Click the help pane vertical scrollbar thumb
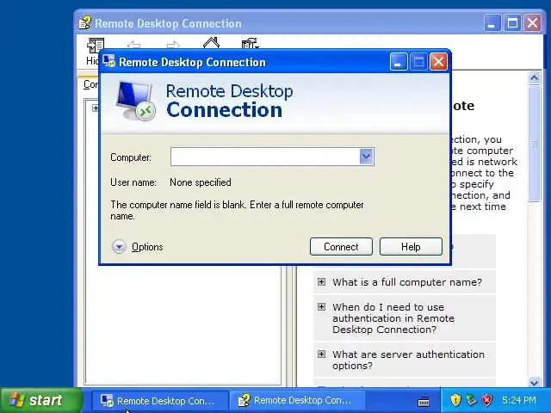Viewport: 551px width, 413px height. [534, 144]
